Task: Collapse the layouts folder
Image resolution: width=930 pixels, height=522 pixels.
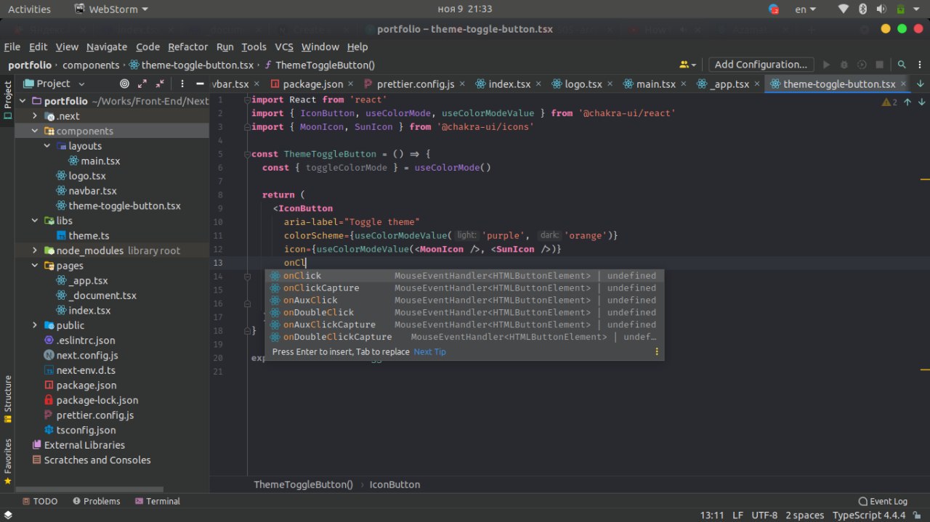Action: 46,146
